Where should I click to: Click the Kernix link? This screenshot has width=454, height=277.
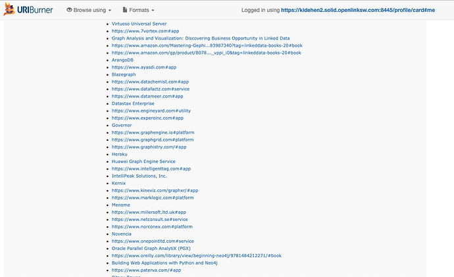click(x=118, y=183)
